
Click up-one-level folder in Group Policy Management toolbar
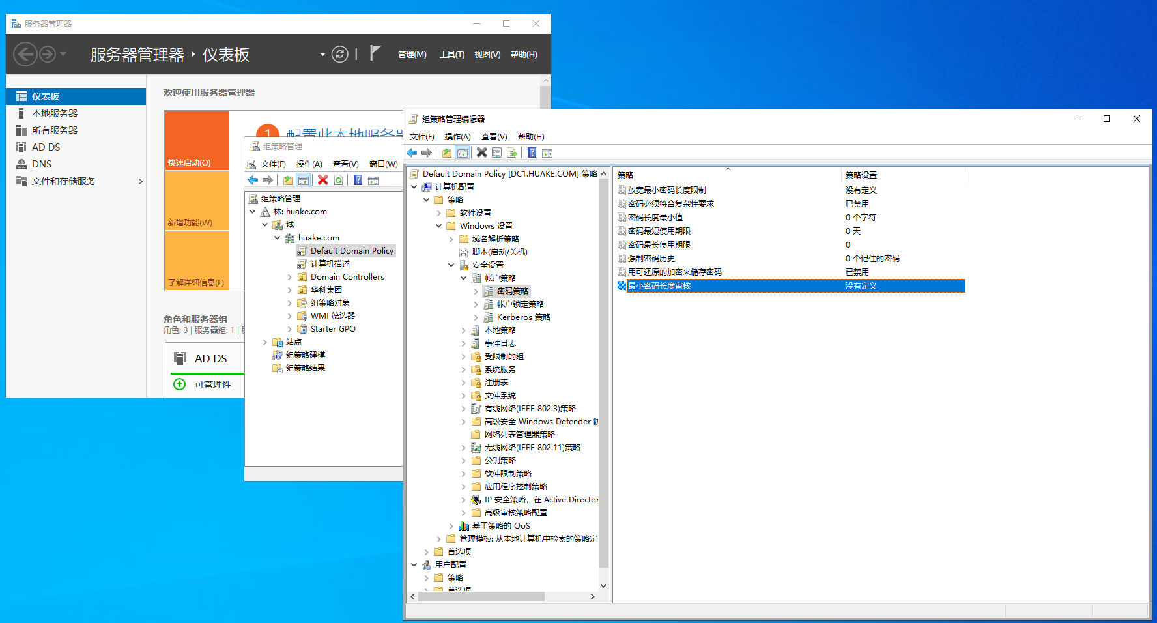[x=288, y=181]
